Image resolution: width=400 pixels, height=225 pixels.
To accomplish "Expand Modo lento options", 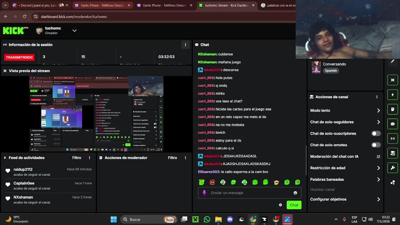I will click(x=378, y=111).
